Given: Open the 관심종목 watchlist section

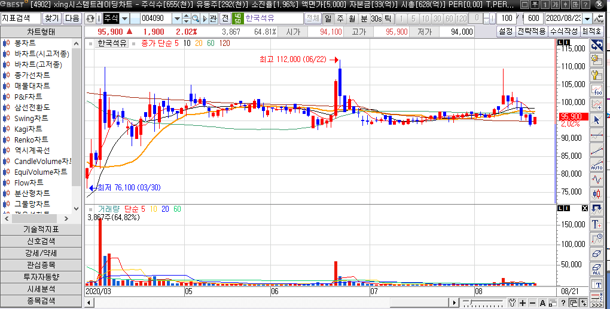Looking at the screenshot, I should pos(41,265).
